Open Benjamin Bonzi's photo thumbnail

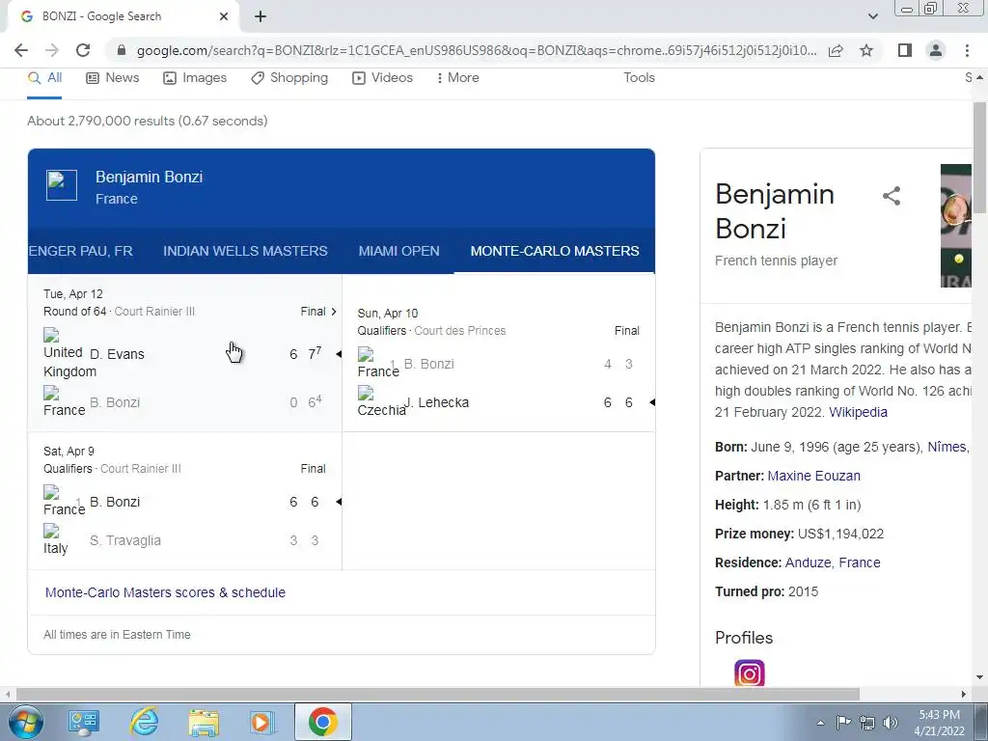[956, 226]
